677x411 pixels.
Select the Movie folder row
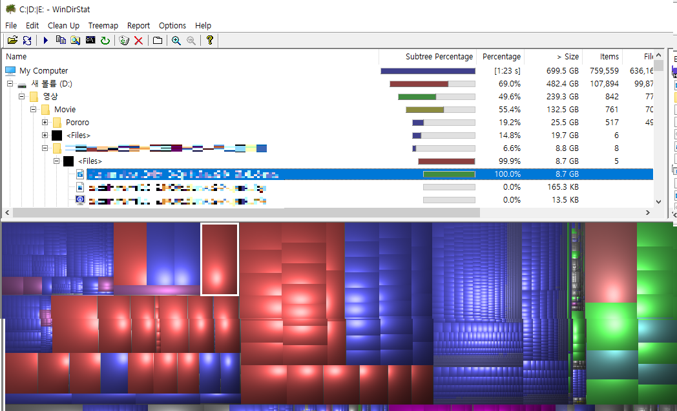coord(328,110)
